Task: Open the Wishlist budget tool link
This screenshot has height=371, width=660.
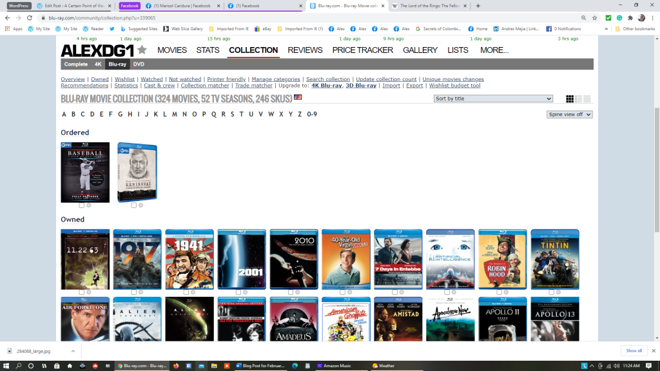Action: [x=454, y=86]
